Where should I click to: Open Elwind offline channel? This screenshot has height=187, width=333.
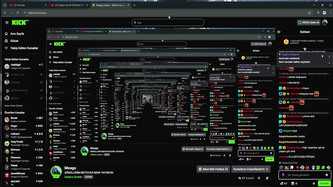coord(23,98)
